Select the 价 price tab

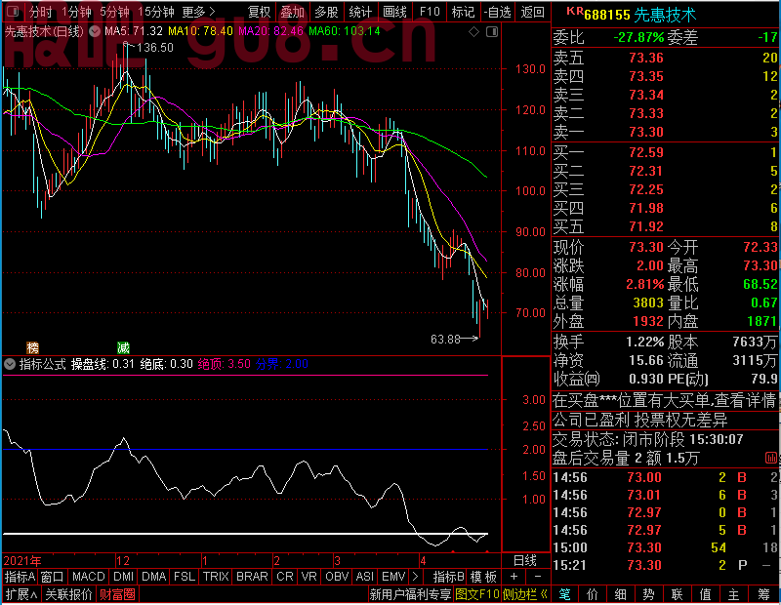pyautogui.click(x=593, y=594)
